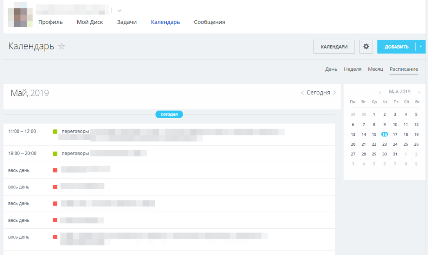Expand the Добавить button dropdown arrow
The height and width of the screenshot is (255, 428).
[x=420, y=46]
